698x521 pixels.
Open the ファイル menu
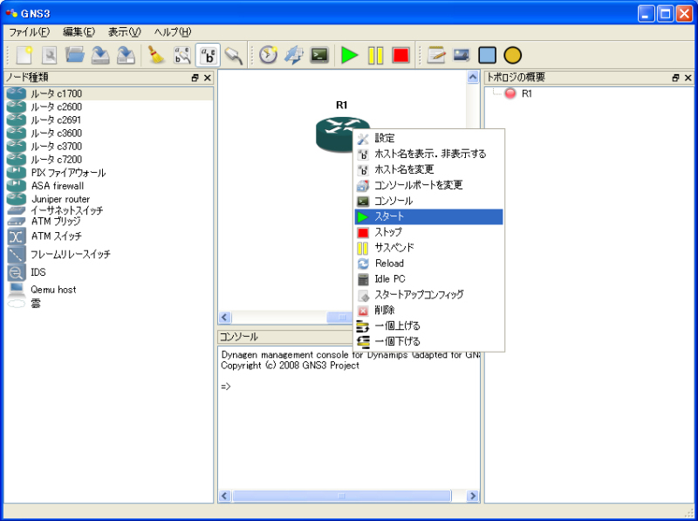tap(29, 31)
